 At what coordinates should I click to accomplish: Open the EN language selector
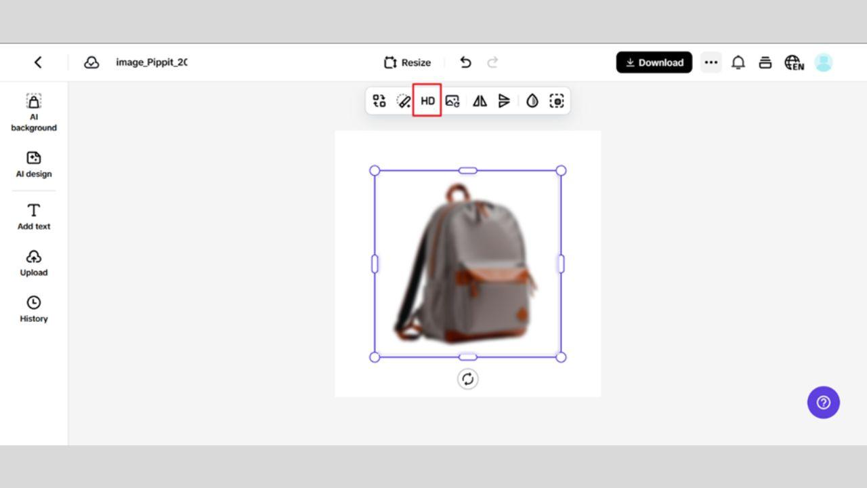[x=794, y=62]
